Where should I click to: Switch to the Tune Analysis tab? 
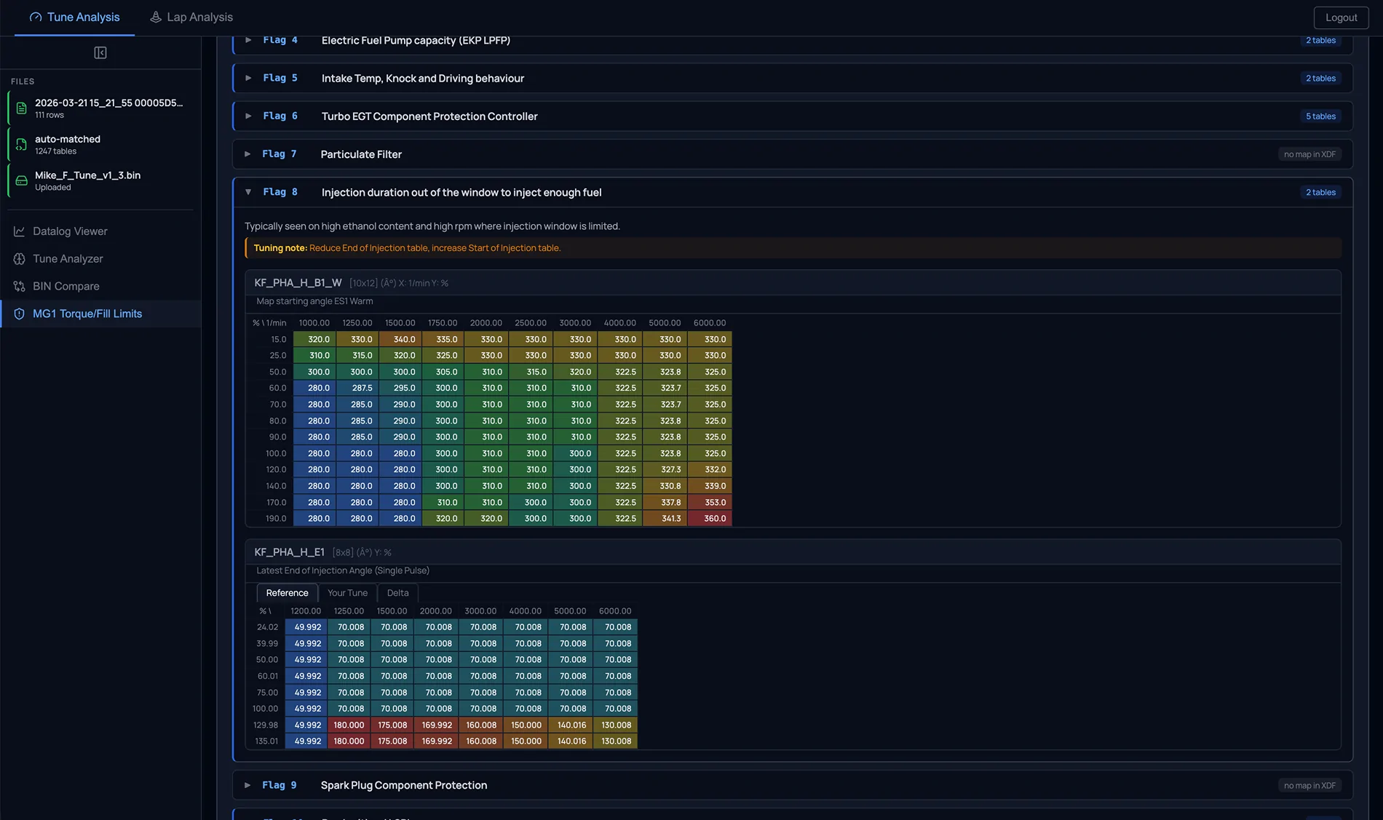[74, 17]
